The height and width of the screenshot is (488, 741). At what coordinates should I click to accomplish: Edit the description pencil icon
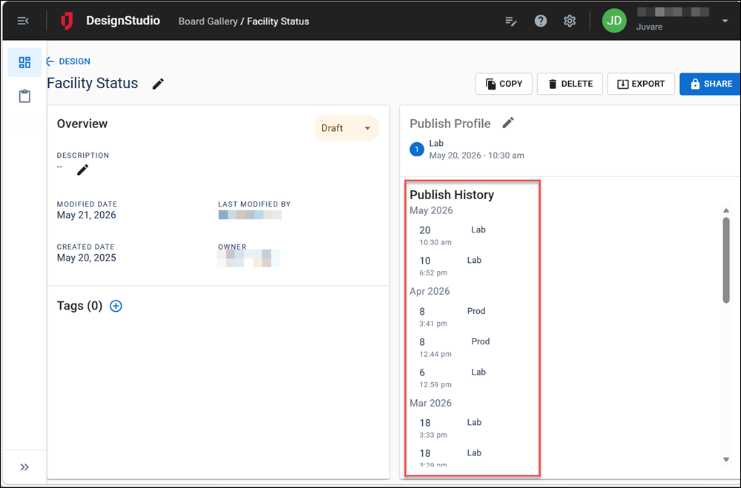click(x=82, y=170)
